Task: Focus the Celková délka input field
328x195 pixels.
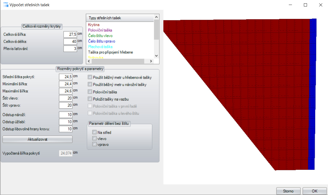Action: 70,41
